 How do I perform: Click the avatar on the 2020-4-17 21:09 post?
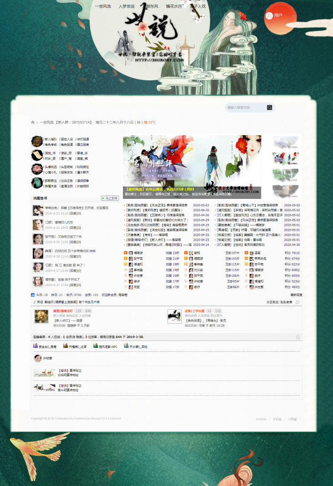click(38, 268)
